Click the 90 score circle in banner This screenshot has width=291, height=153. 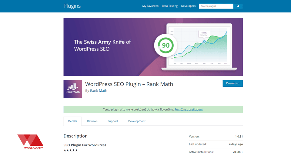[x=166, y=45]
